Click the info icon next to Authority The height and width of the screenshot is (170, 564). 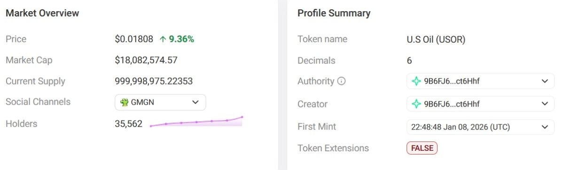342,81
